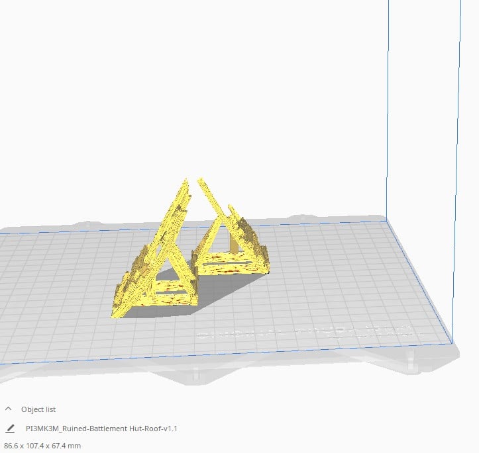Collapse the Object list chevron
Screen dimensions: 479x453
click(x=9, y=409)
